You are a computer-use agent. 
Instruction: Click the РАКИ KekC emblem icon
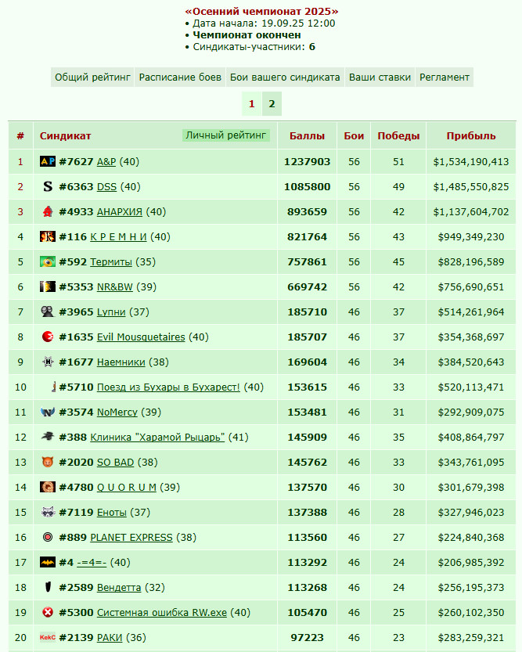pyautogui.click(x=48, y=637)
